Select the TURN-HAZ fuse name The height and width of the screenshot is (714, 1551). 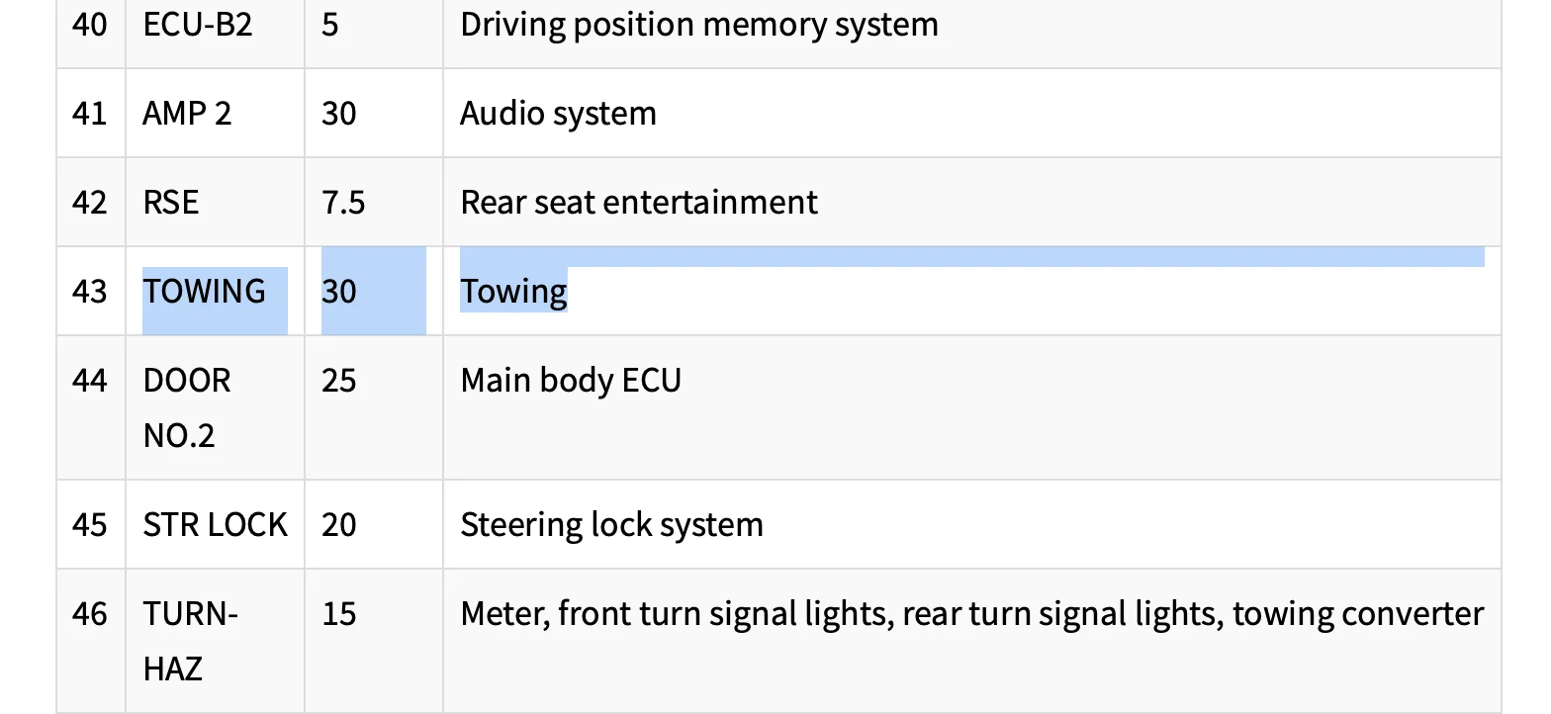pyautogui.click(x=190, y=641)
